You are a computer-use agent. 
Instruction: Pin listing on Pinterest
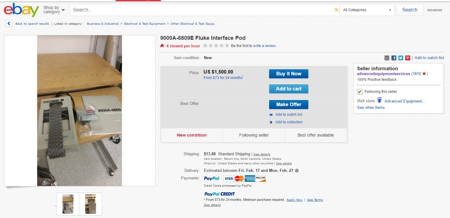[x=408, y=58]
